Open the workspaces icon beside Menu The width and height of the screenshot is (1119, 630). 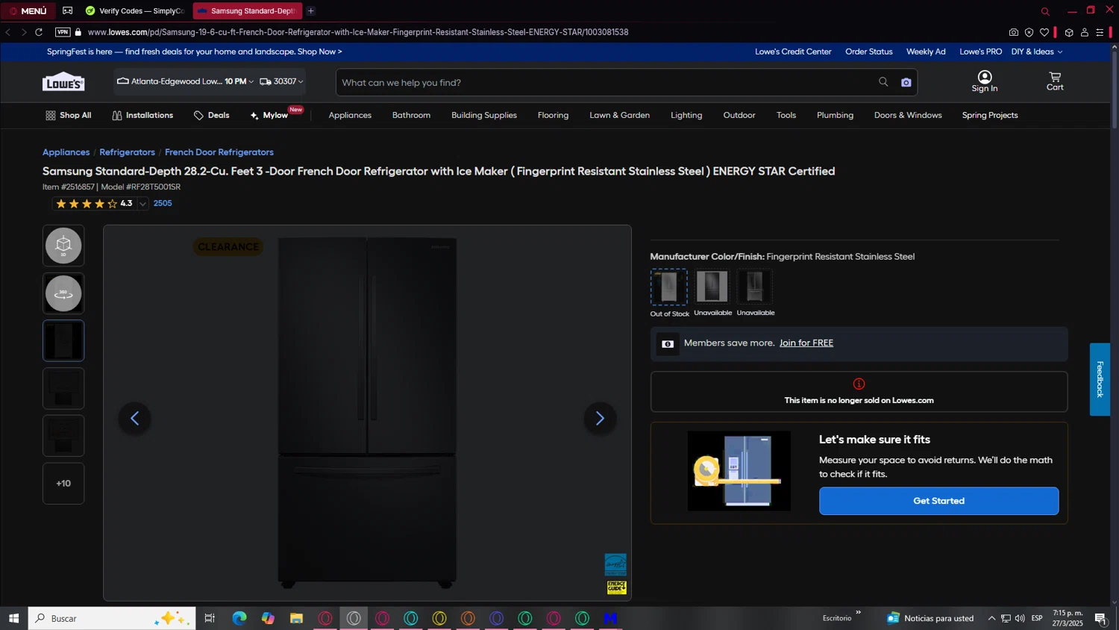[x=68, y=10]
